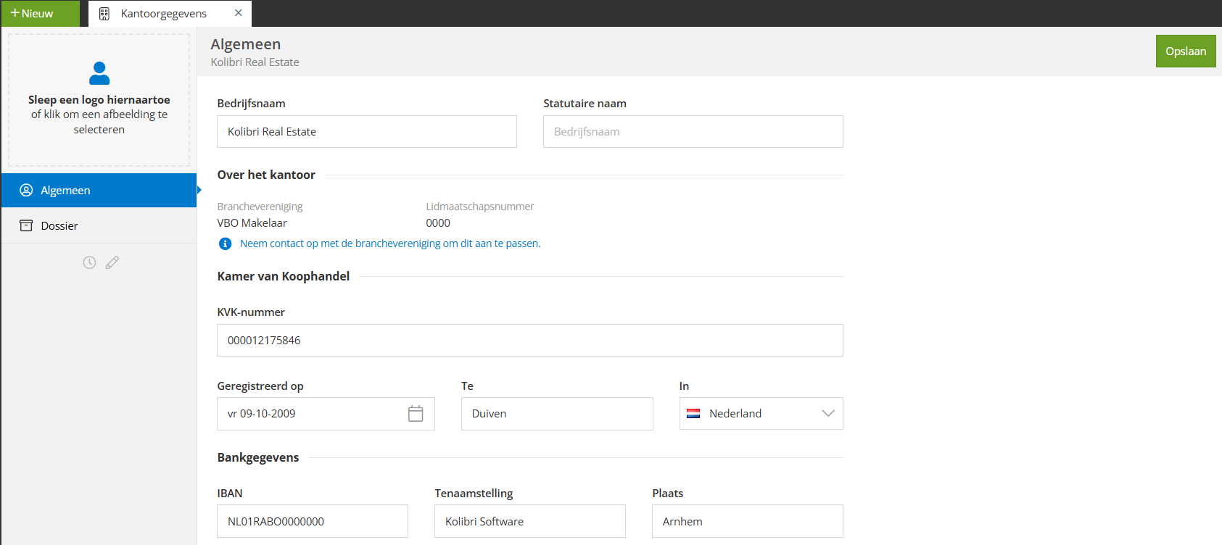The height and width of the screenshot is (545, 1222).
Task: Click the clock history icon in sidebar
Action: click(x=89, y=262)
